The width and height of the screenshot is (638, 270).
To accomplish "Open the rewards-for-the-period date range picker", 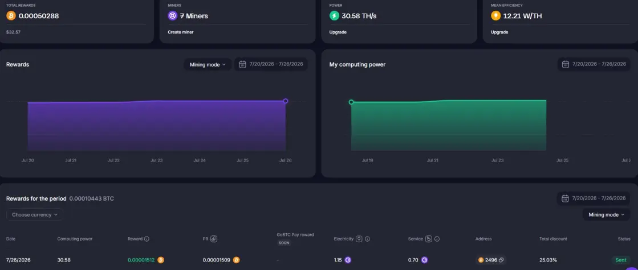I will pyautogui.click(x=593, y=198).
